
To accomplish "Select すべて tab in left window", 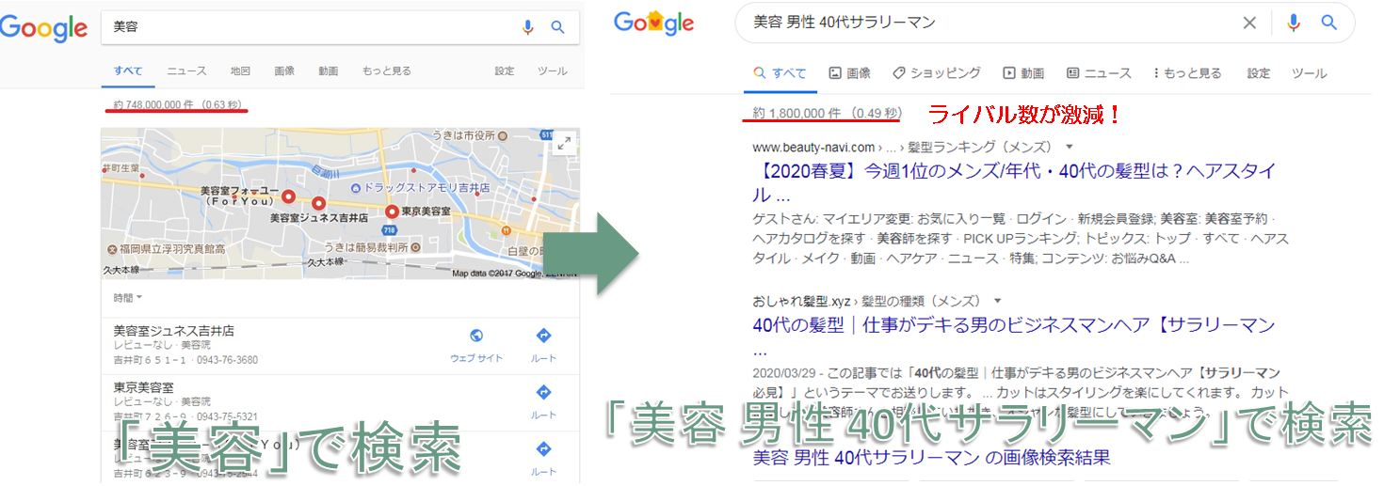I will tap(128, 71).
